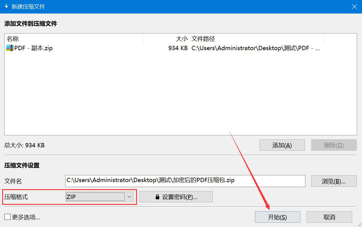Open the 压缩格式 ZIP dropdown arrow
362x227 pixels.
(x=129, y=197)
